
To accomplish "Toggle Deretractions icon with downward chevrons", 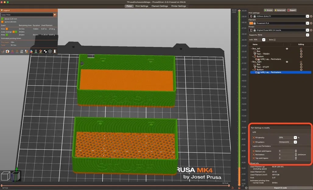I will [17, 51].
